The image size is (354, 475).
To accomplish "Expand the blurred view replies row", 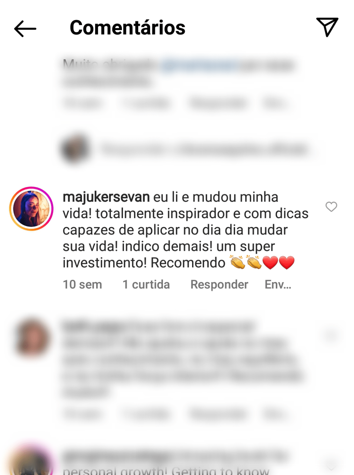I will click(x=205, y=149).
